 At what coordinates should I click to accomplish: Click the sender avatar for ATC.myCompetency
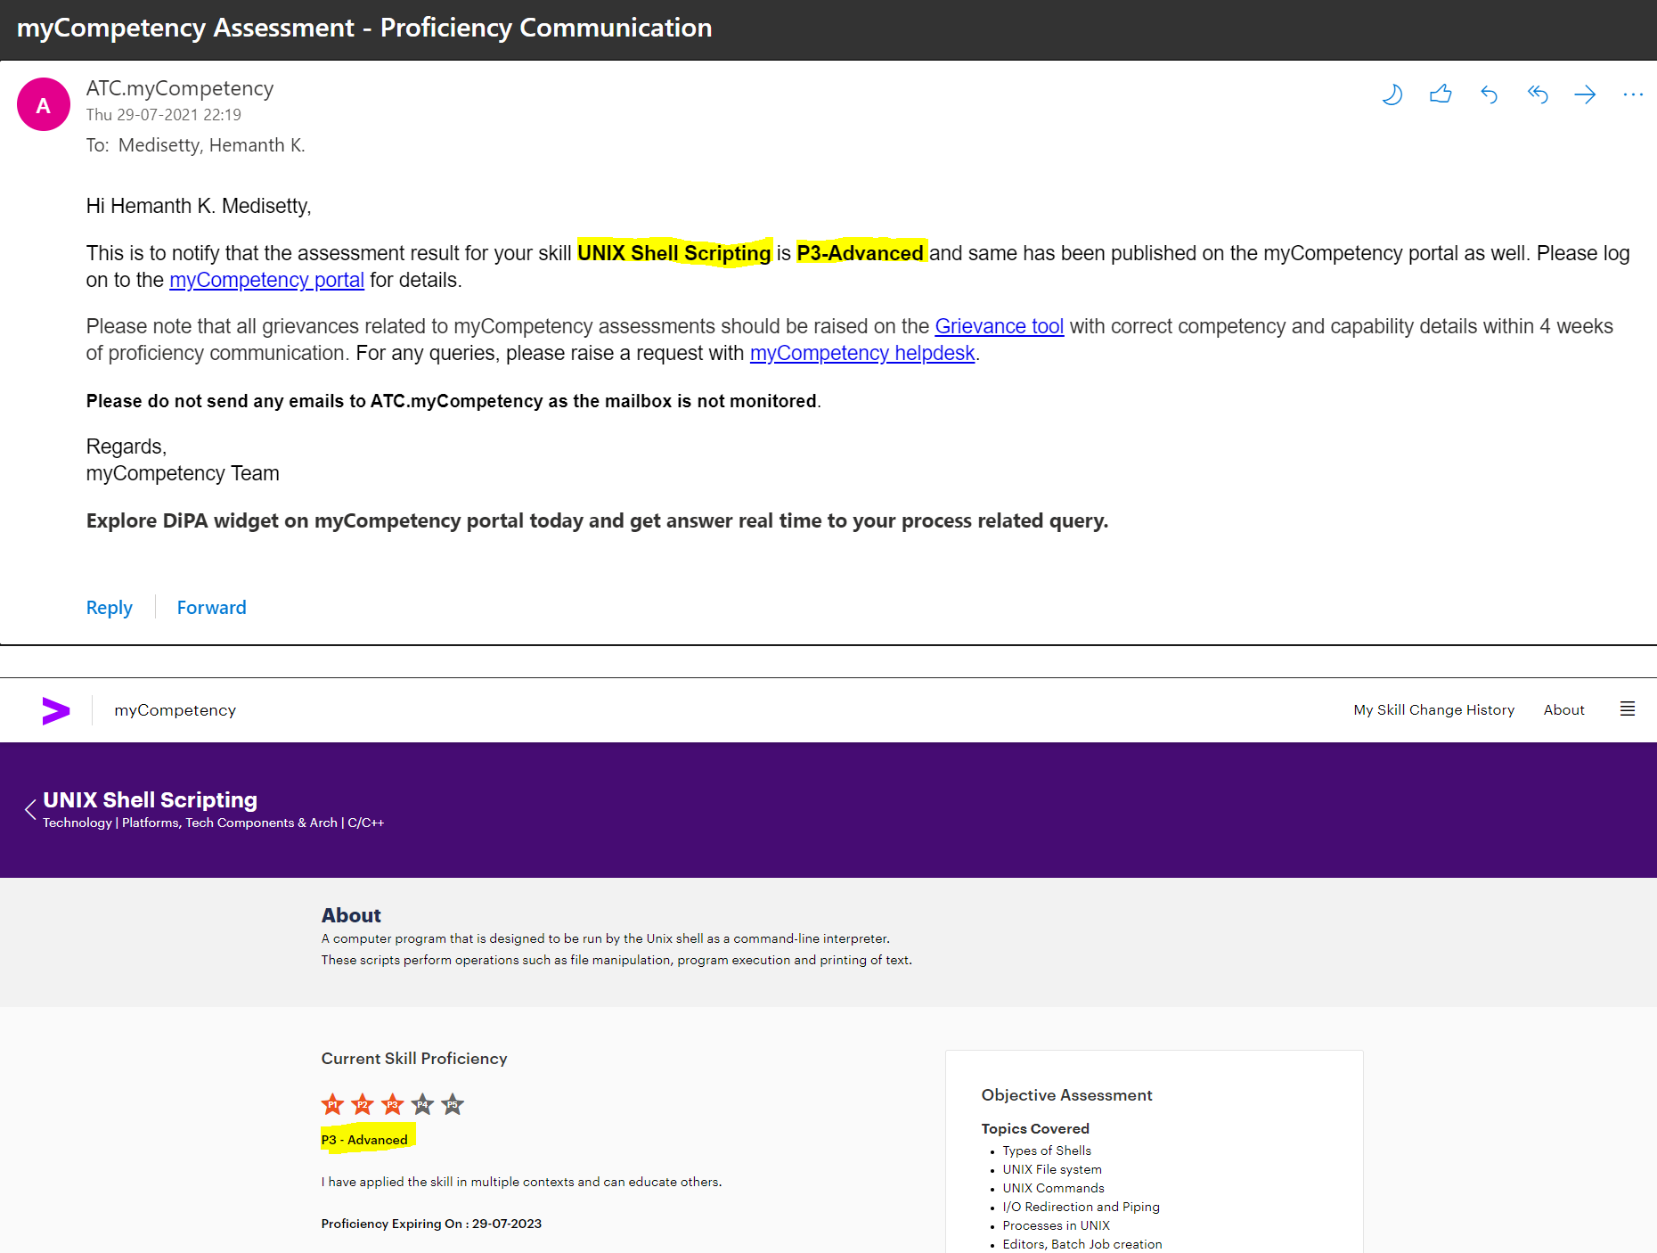click(43, 104)
